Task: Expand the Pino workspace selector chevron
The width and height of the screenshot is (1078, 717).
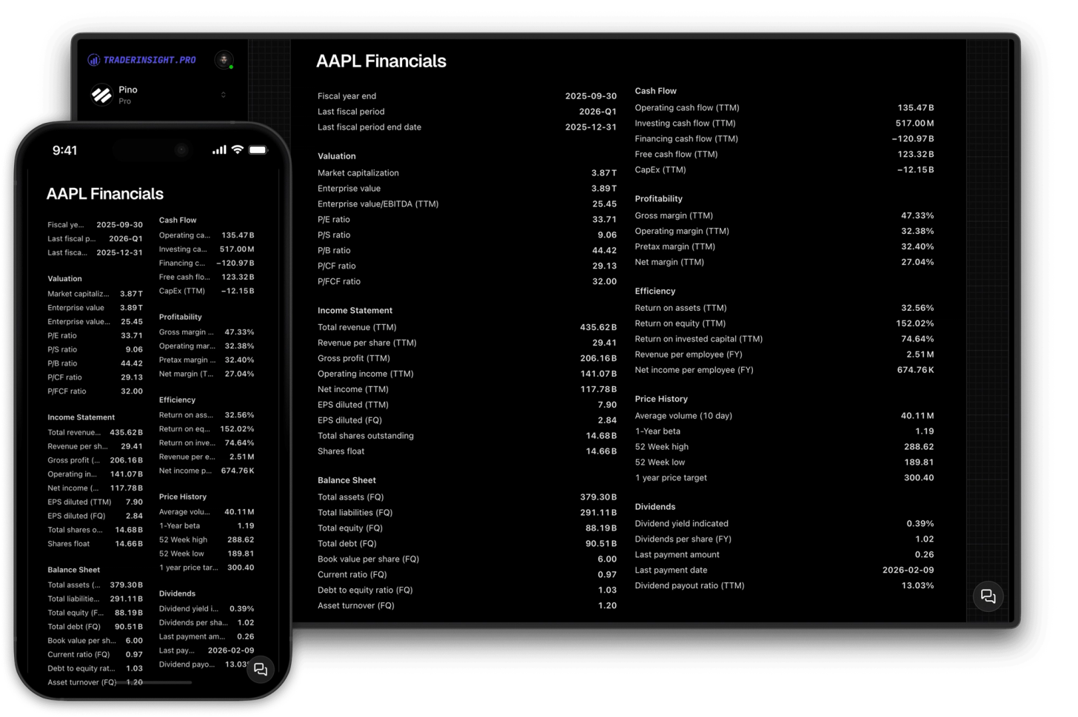Action: click(x=224, y=95)
